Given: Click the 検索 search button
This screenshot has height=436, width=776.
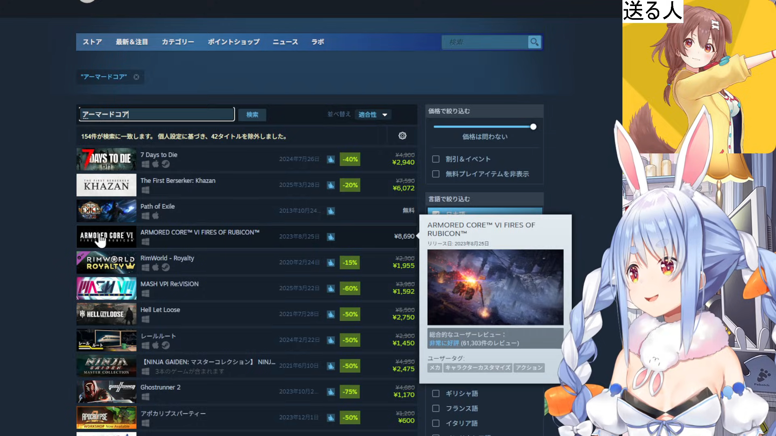Looking at the screenshot, I should coord(252,115).
